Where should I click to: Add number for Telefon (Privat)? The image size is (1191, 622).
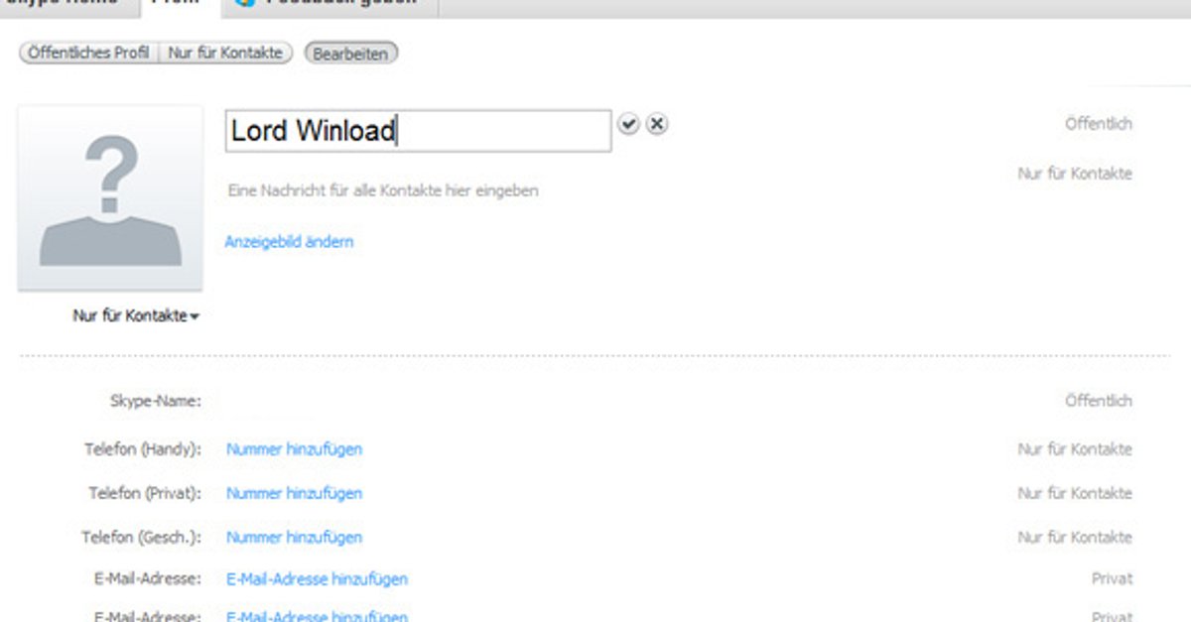pos(294,493)
